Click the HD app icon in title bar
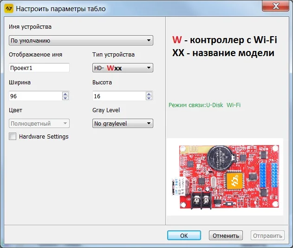This screenshot has height=248, width=293. point(9,9)
